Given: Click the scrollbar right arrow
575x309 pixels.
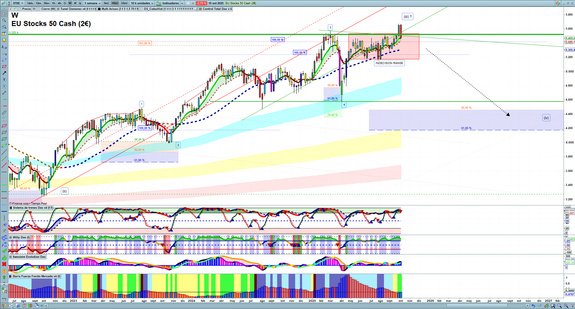Looking at the screenshot, I should [x=527, y=306].
